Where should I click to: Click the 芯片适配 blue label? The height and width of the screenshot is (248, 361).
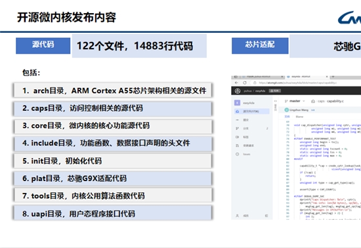[x=260, y=45]
